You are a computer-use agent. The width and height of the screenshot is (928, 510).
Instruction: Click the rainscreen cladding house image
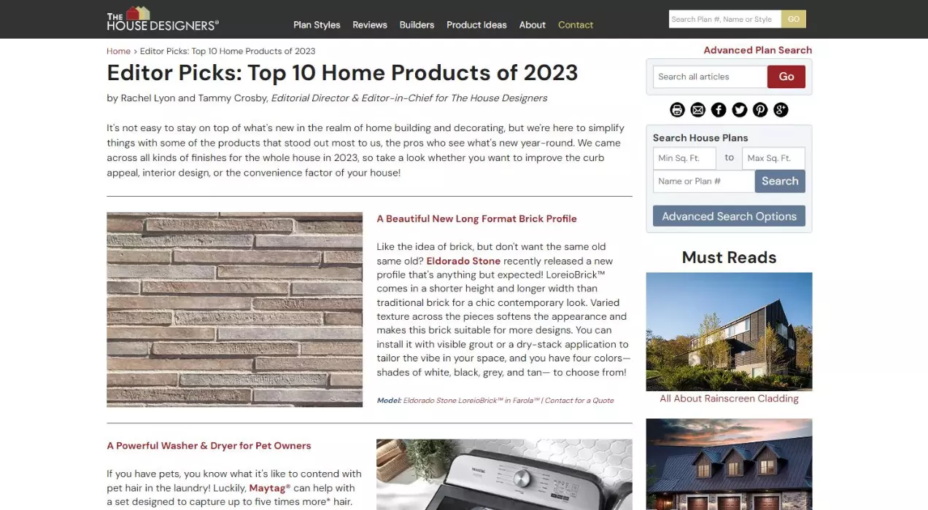pos(729,331)
